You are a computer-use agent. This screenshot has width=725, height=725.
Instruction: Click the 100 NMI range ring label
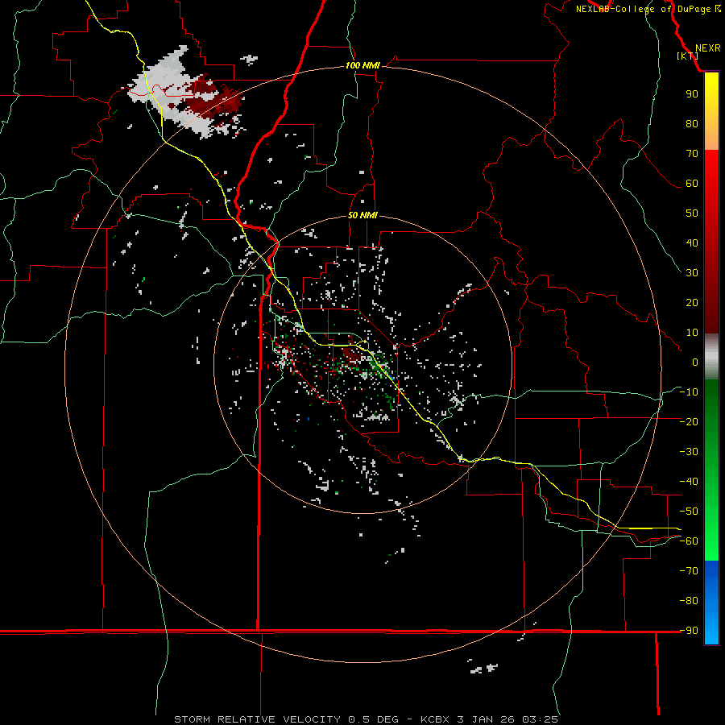pos(362,65)
